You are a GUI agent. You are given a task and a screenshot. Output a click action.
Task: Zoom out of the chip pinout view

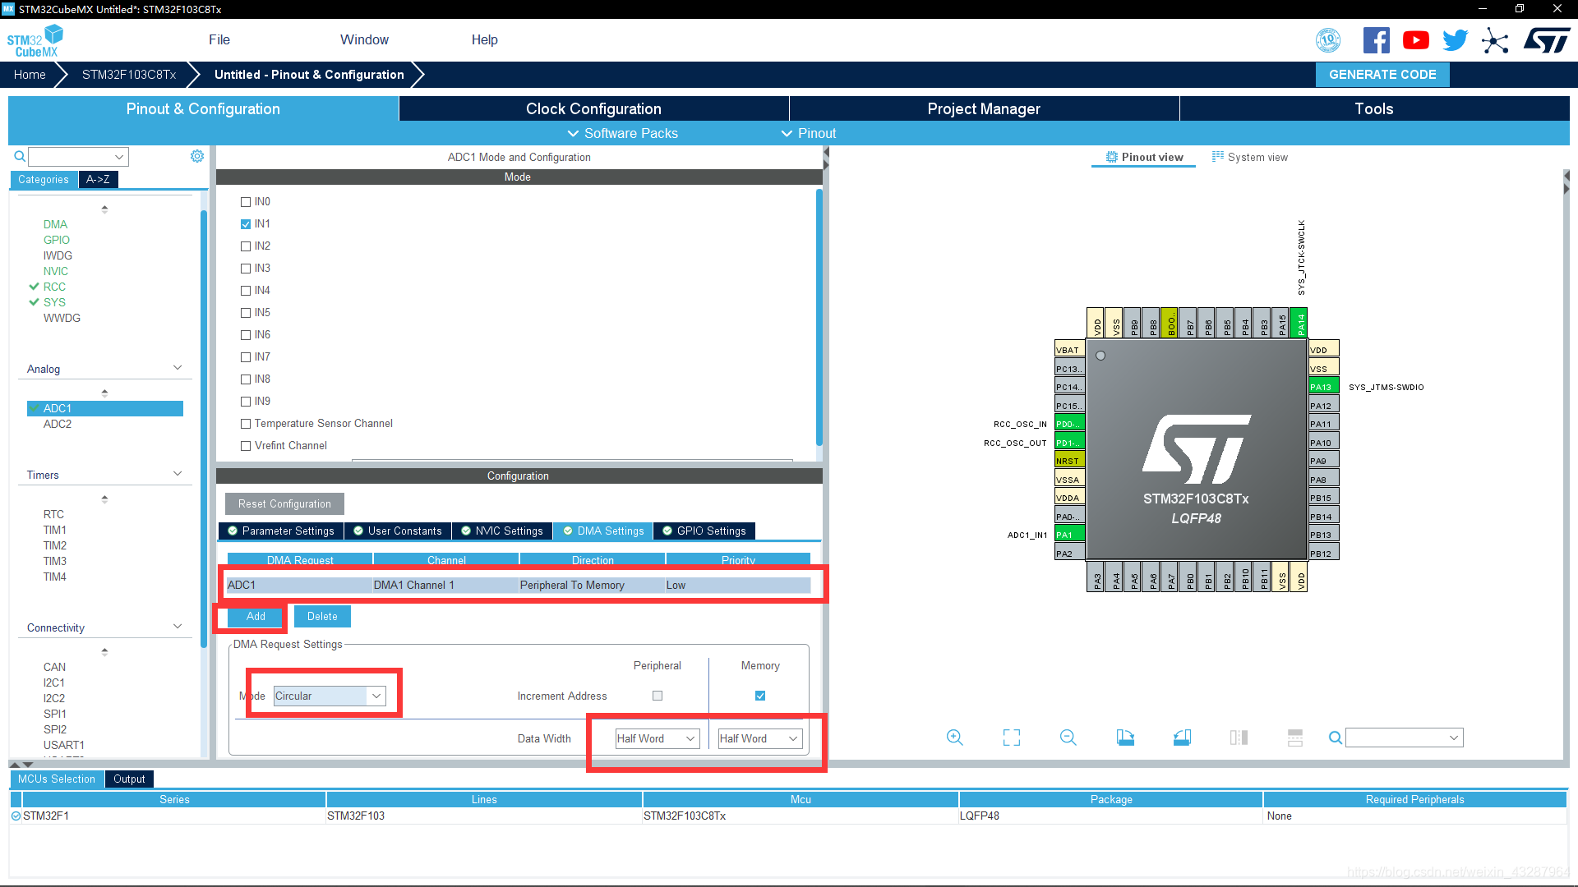click(x=1068, y=738)
